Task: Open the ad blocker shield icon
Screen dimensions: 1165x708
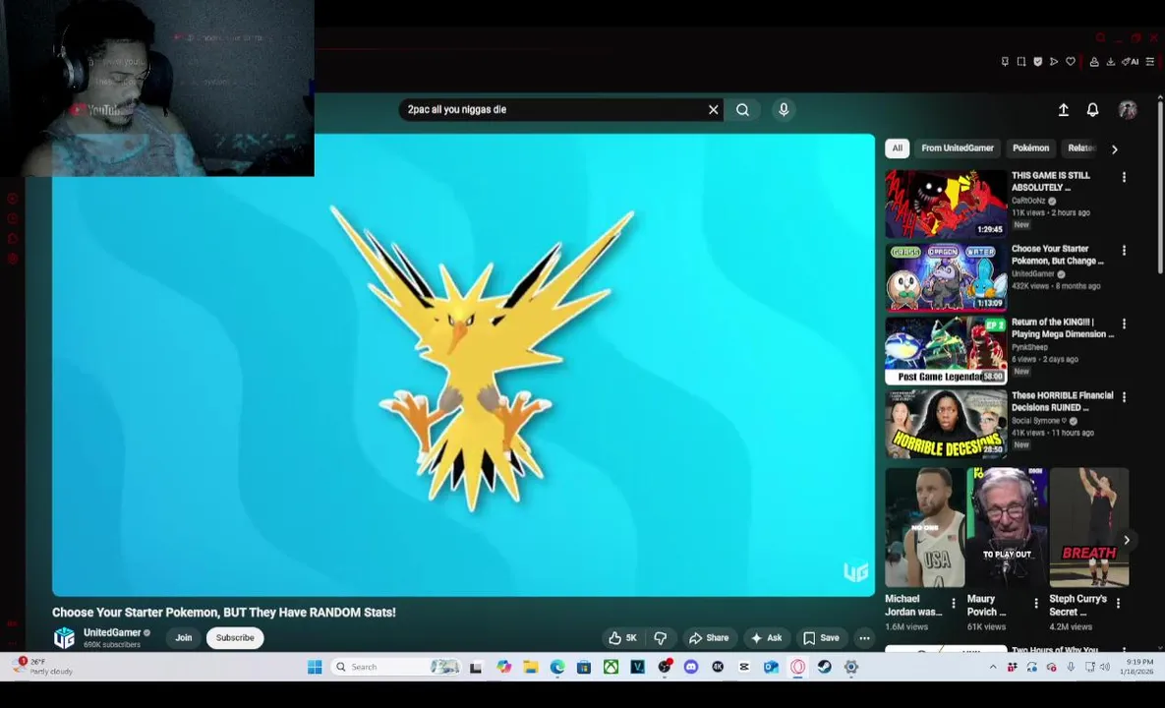Action: [x=1038, y=62]
